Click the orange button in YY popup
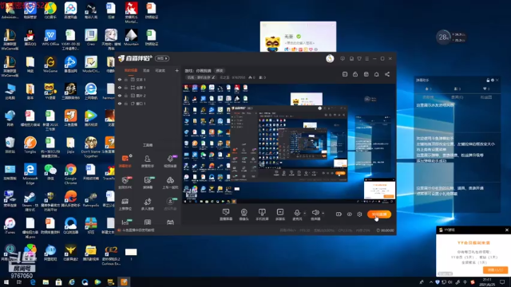 [495, 270]
